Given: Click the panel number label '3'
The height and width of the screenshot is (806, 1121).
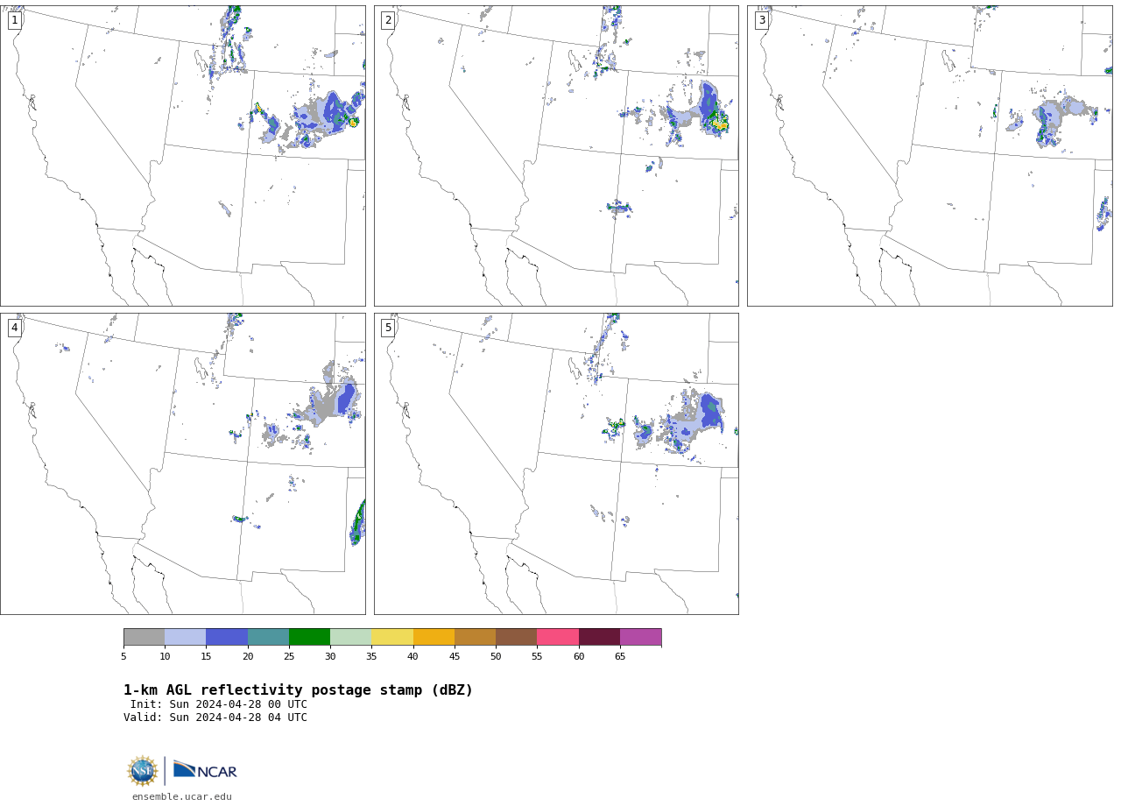Looking at the screenshot, I should point(762,20).
